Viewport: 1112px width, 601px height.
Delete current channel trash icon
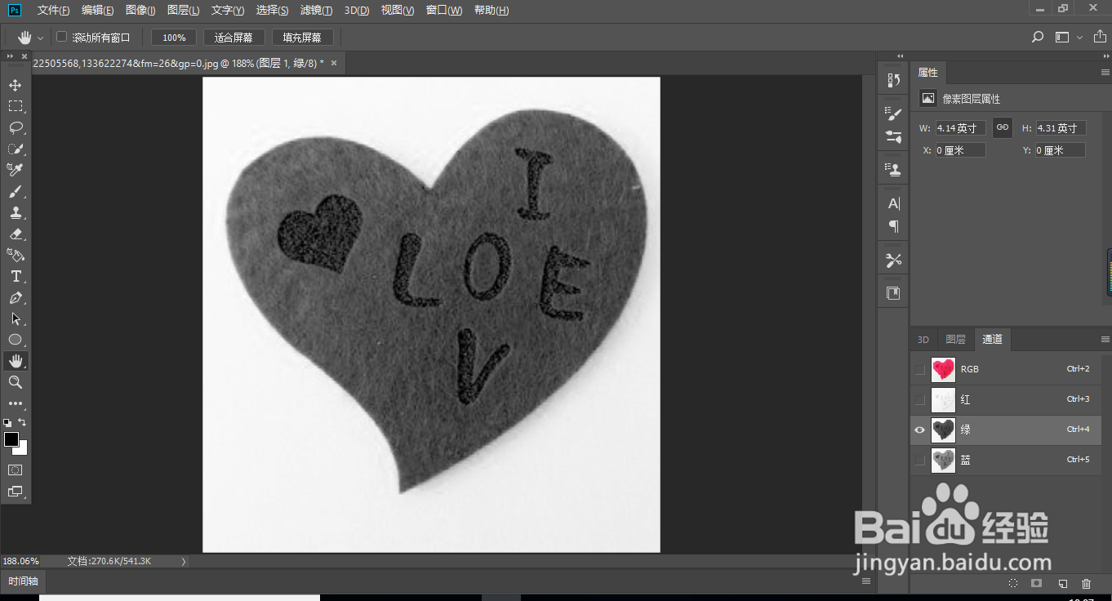pyautogui.click(x=1086, y=583)
